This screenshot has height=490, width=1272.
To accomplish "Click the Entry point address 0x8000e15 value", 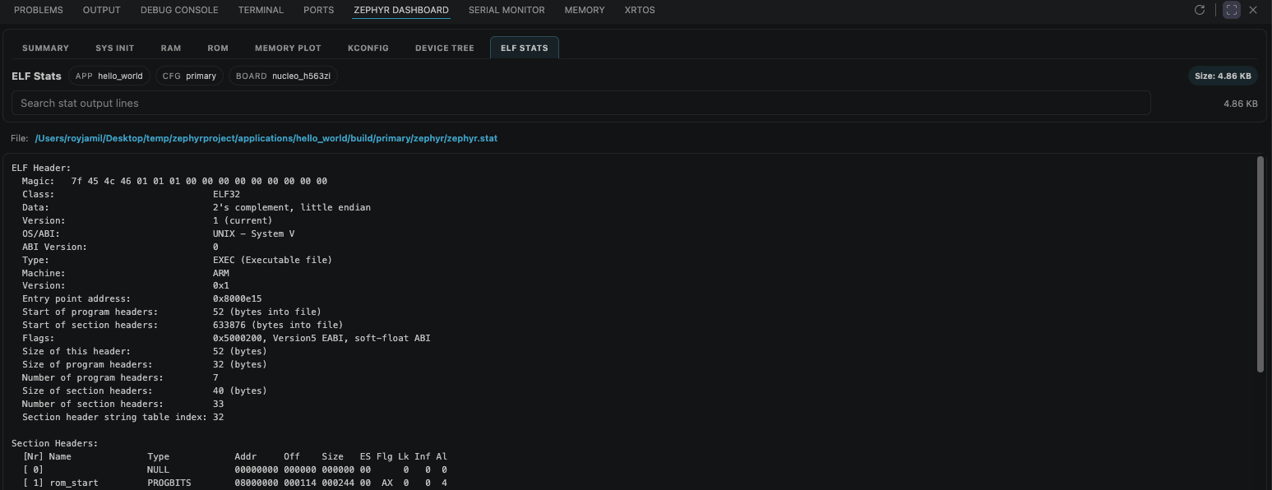I will coord(237,298).
